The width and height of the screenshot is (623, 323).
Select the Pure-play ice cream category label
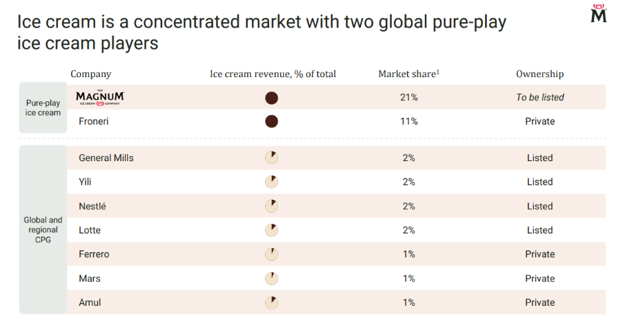[x=43, y=107]
